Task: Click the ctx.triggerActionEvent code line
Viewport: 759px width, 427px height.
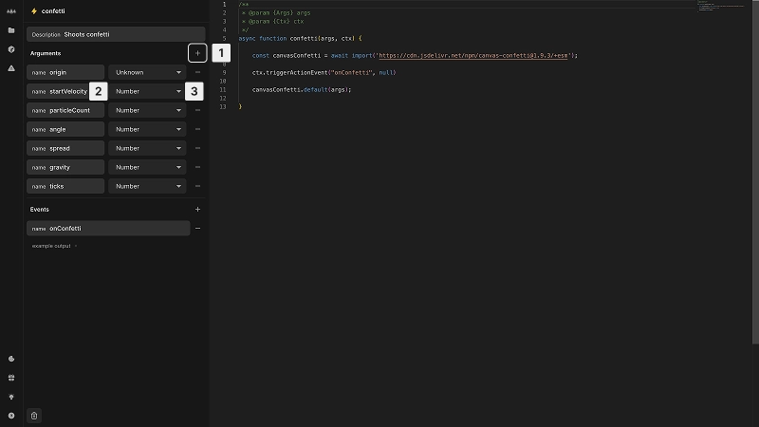Action: coord(324,73)
